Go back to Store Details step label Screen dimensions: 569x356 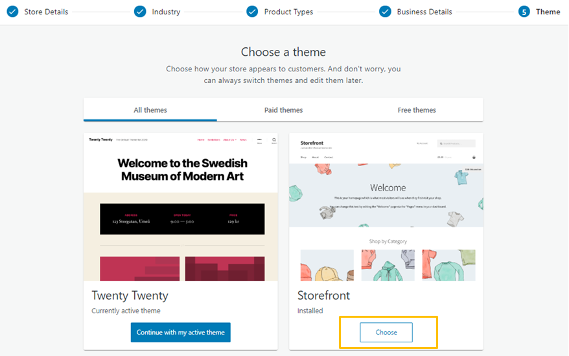pos(46,12)
